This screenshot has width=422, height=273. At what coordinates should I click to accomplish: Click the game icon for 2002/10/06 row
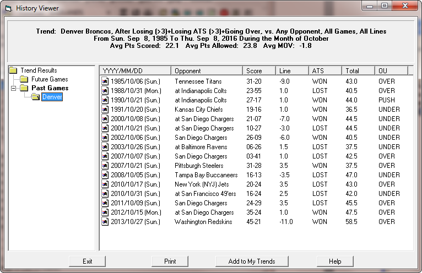(105, 138)
